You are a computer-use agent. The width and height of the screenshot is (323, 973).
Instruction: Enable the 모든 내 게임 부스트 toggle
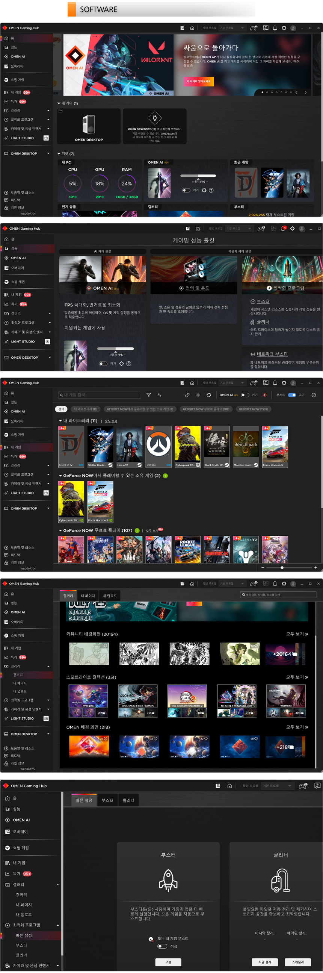(x=162, y=946)
